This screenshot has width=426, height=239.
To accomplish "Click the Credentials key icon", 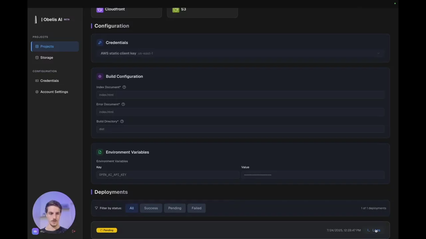I will point(100,42).
